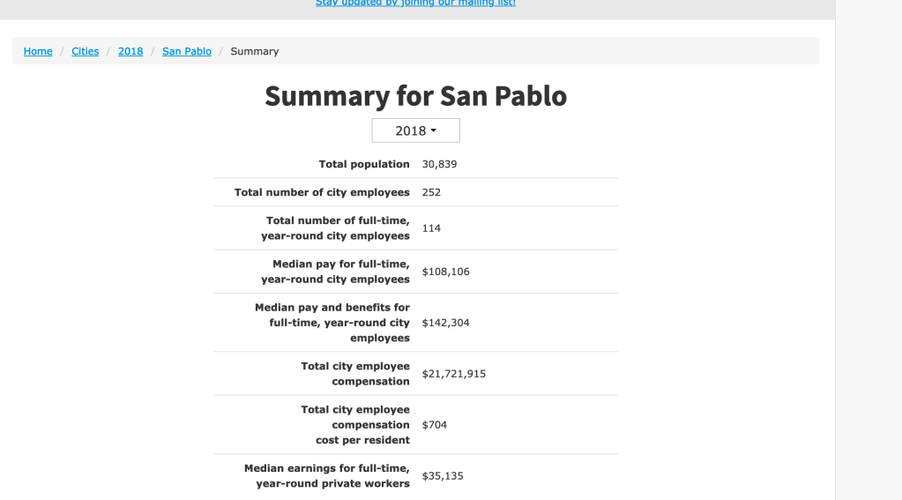This screenshot has width=902, height=500.
Task: Open the Cities breadcrumb link
Action: [86, 51]
